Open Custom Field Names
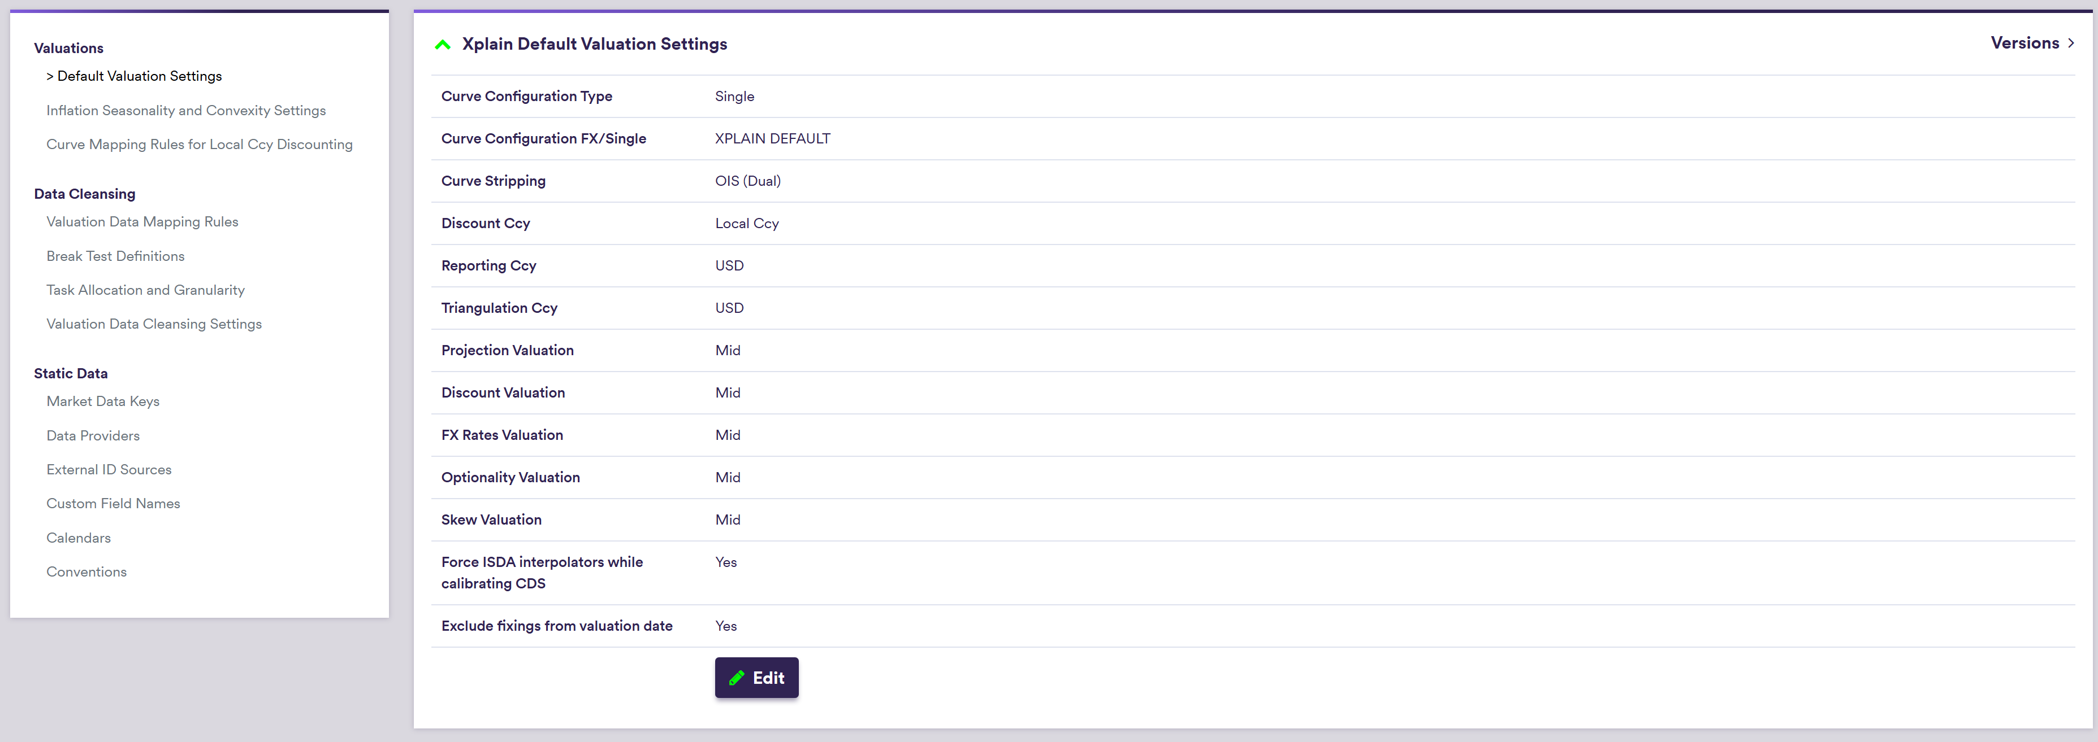The image size is (2098, 742). [113, 504]
